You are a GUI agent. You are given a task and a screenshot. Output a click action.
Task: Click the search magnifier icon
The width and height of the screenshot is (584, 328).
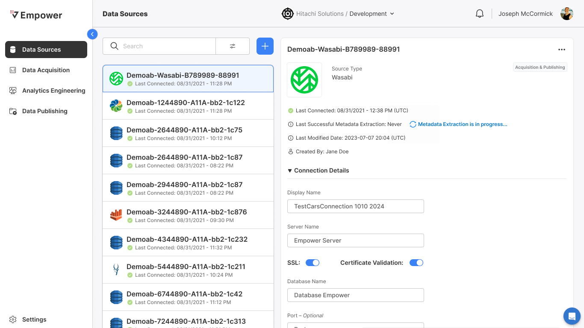[x=114, y=46]
